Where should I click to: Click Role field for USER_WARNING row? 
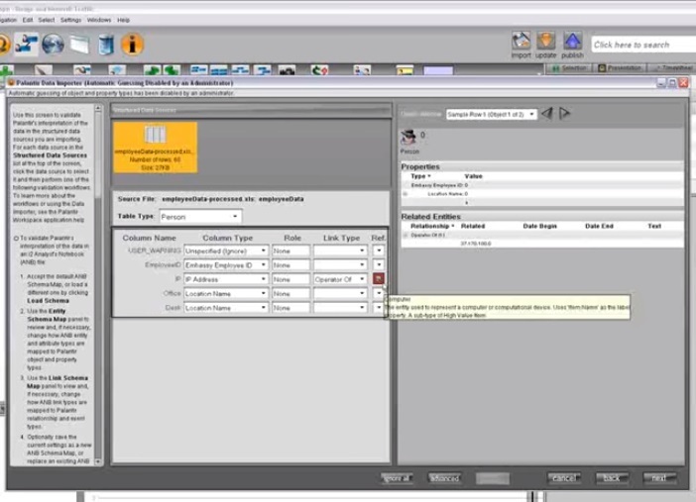[290, 251]
